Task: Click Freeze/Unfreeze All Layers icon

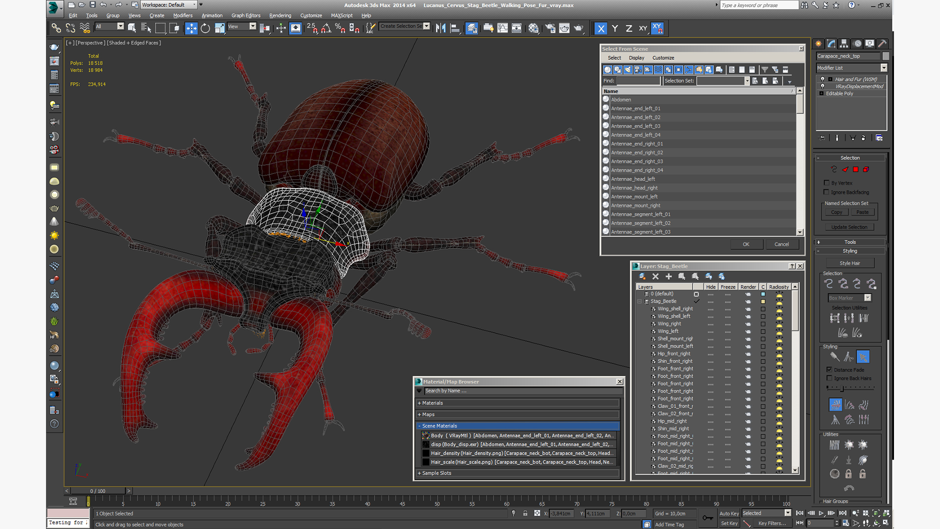Action: (722, 277)
